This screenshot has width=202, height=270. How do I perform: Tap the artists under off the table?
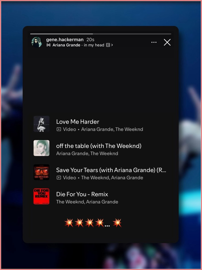(x=87, y=153)
